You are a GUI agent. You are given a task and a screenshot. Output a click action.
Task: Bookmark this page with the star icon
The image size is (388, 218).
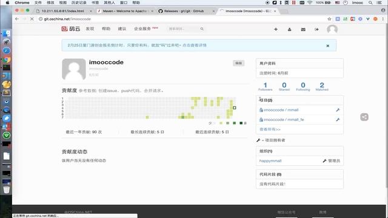pos(329,19)
